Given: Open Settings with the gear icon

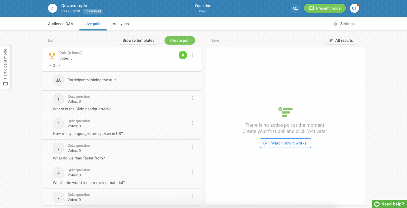Looking at the screenshot, I should 344,24.
